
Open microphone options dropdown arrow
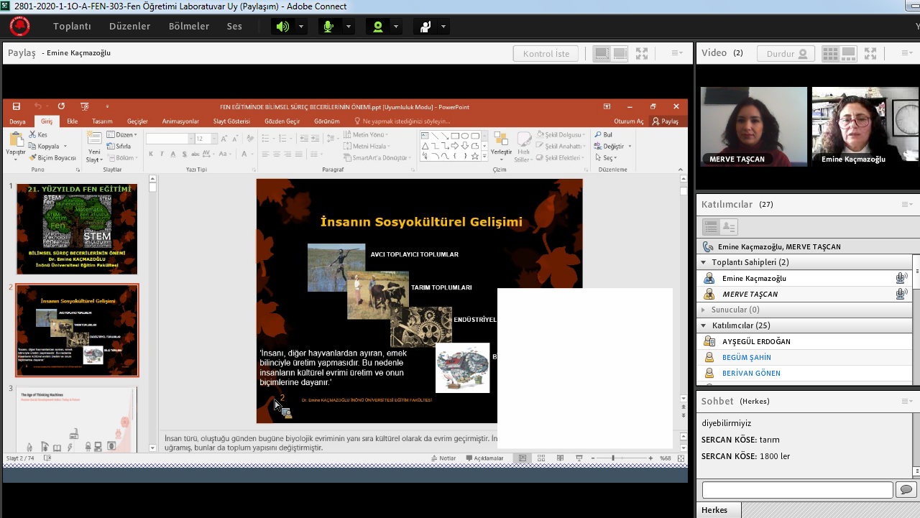(349, 27)
